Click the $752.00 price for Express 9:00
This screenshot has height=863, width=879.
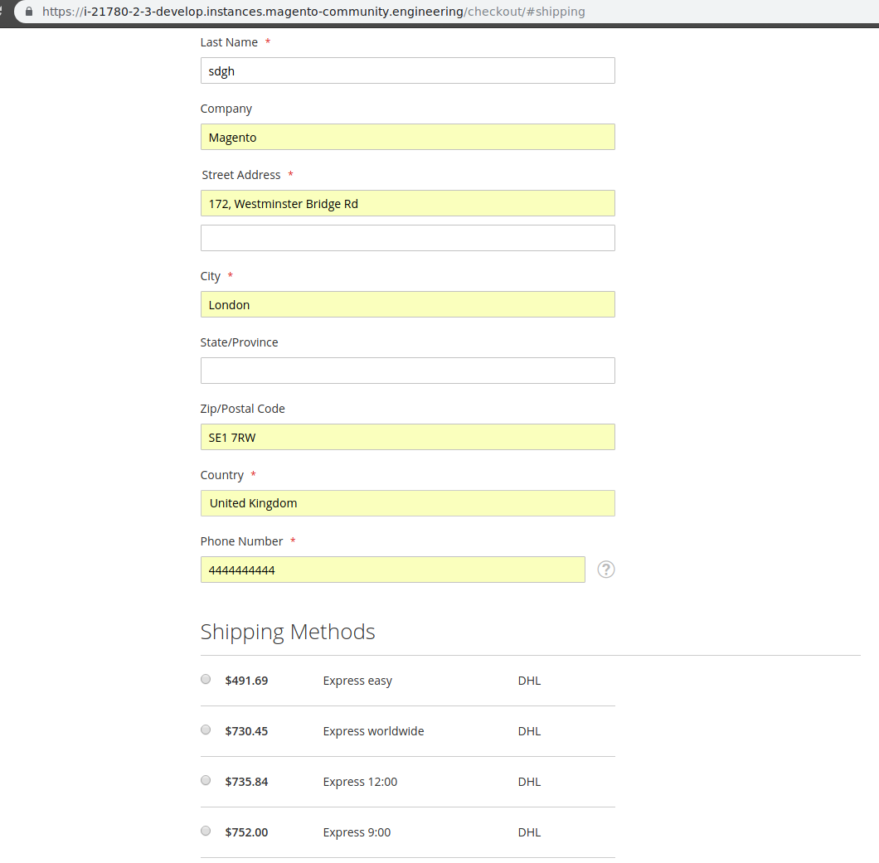tap(246, 831)
